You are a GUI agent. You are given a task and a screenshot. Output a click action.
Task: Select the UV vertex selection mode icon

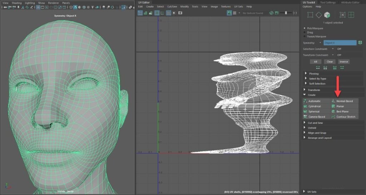(310, 15)
